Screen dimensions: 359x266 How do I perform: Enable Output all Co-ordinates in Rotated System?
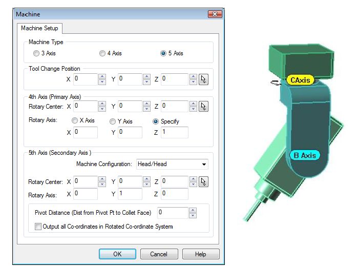[x=38, y=227]
